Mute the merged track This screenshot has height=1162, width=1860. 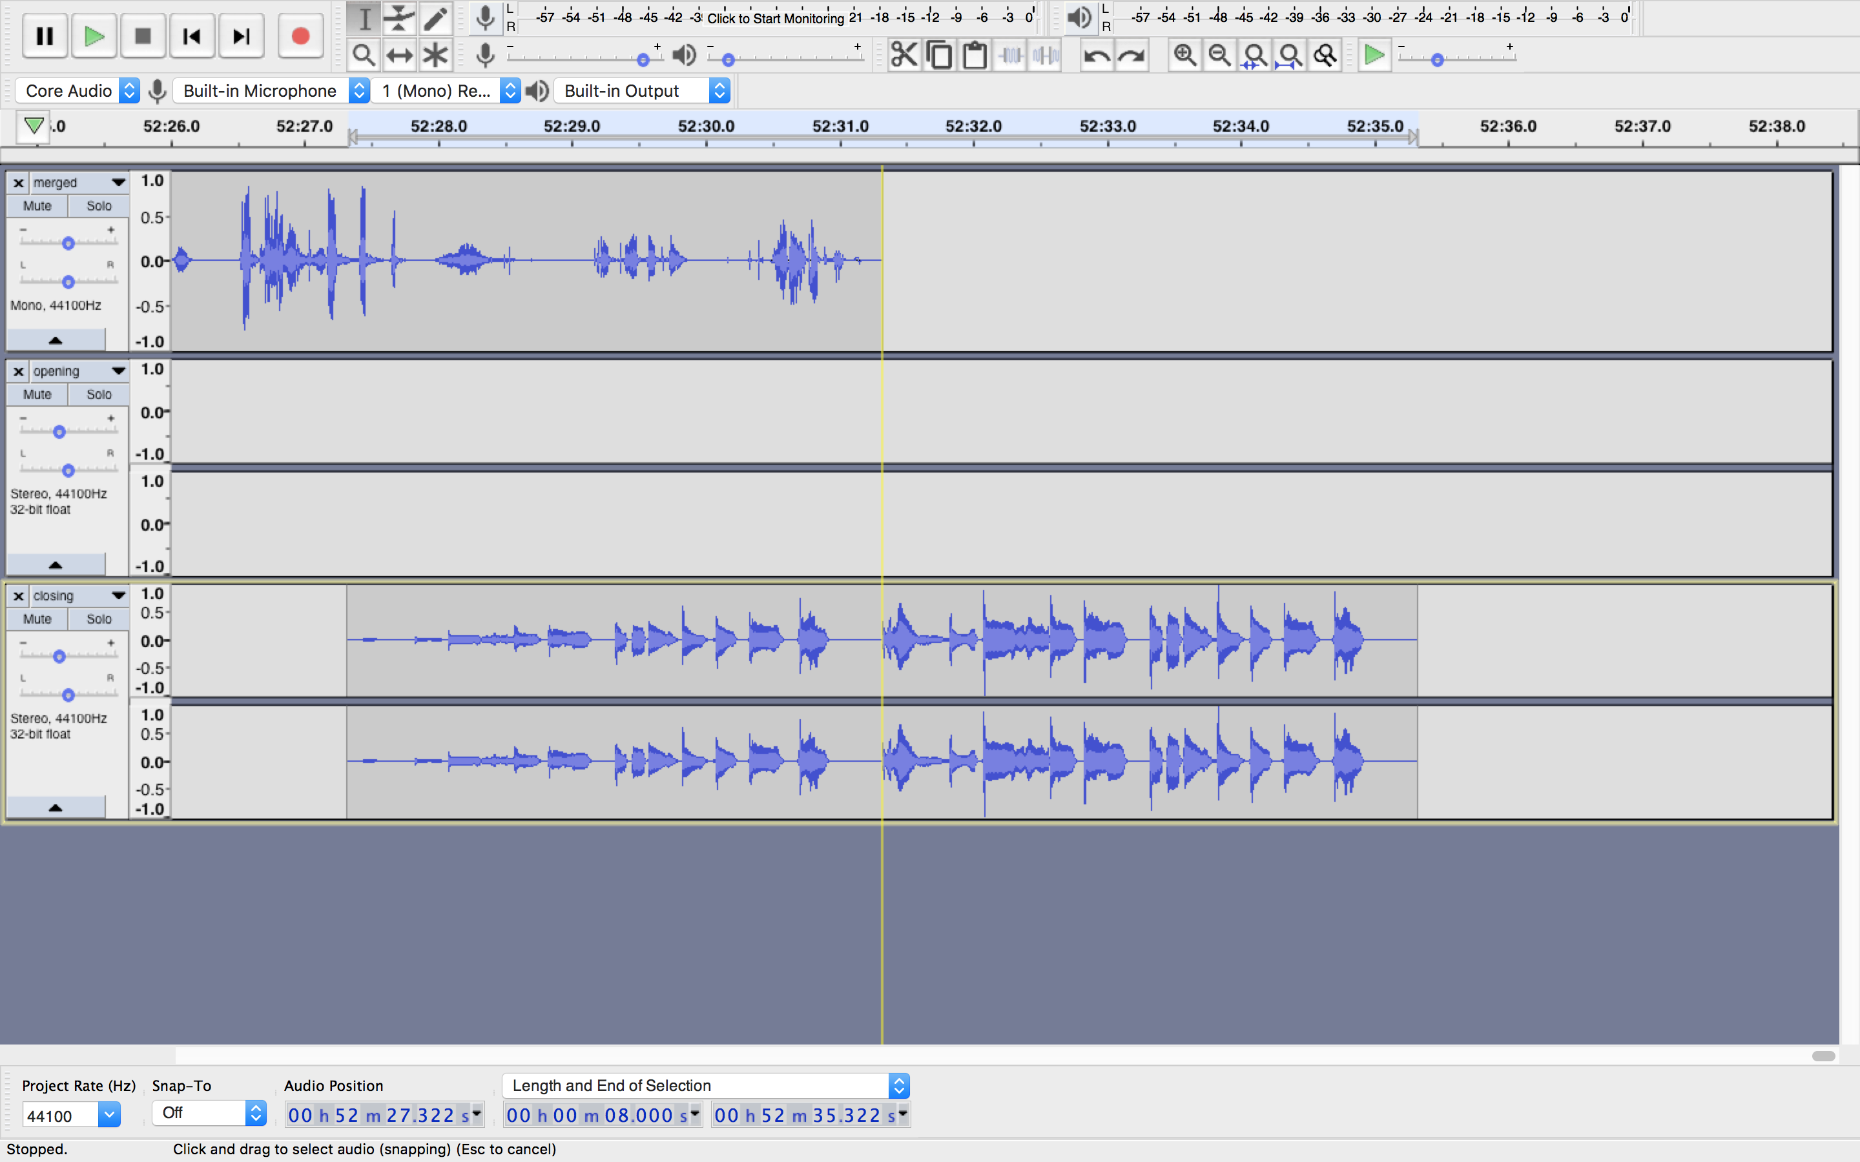pyautogui.click(x=37, y=206)
